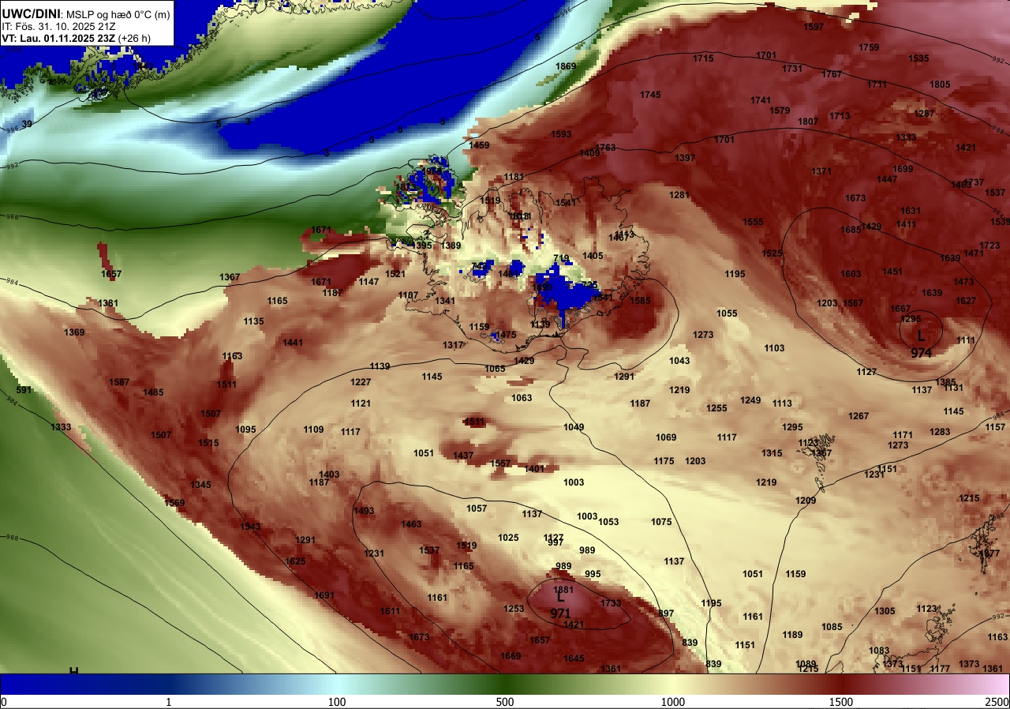Click the UWC/DINI title text
Viewport: 1010px width, 709px height.
(30, 13)
